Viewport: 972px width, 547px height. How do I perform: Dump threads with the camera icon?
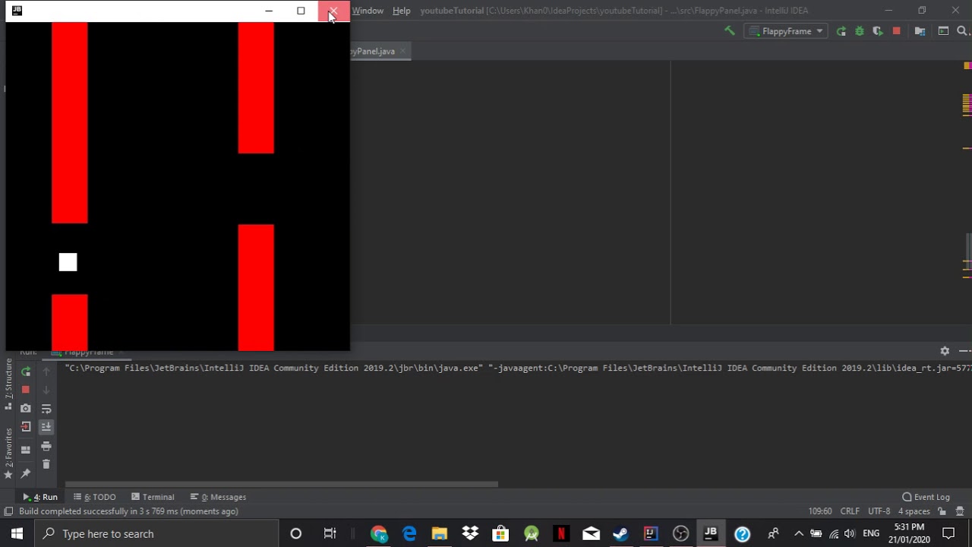(26, 409)
